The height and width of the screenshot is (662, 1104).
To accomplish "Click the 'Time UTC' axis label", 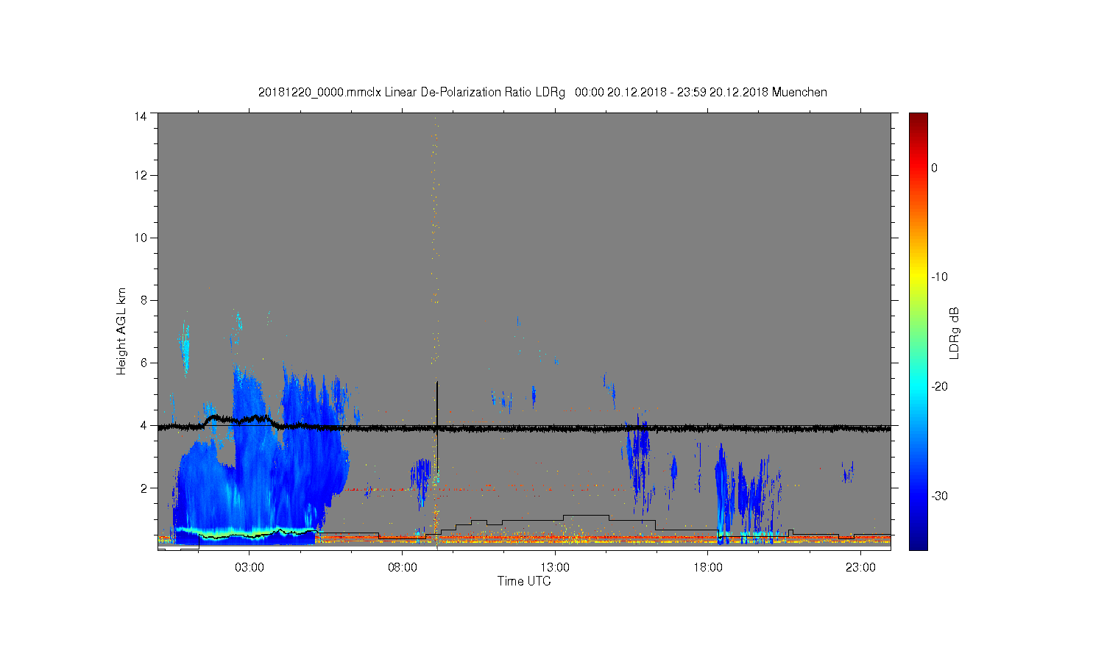I will (x=524, y=581).
